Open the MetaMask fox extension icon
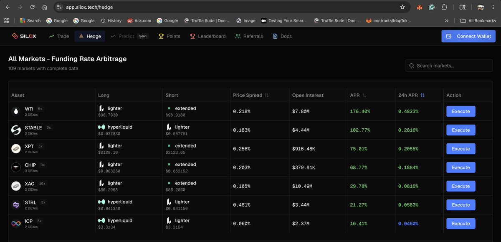This screenshot has width=501, height=242. 420,7
